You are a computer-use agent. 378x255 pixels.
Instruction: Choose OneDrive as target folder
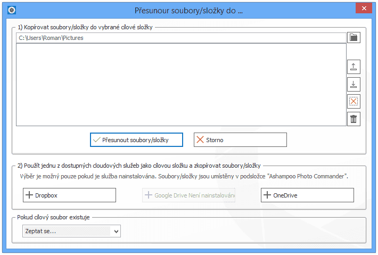point(307,195)
